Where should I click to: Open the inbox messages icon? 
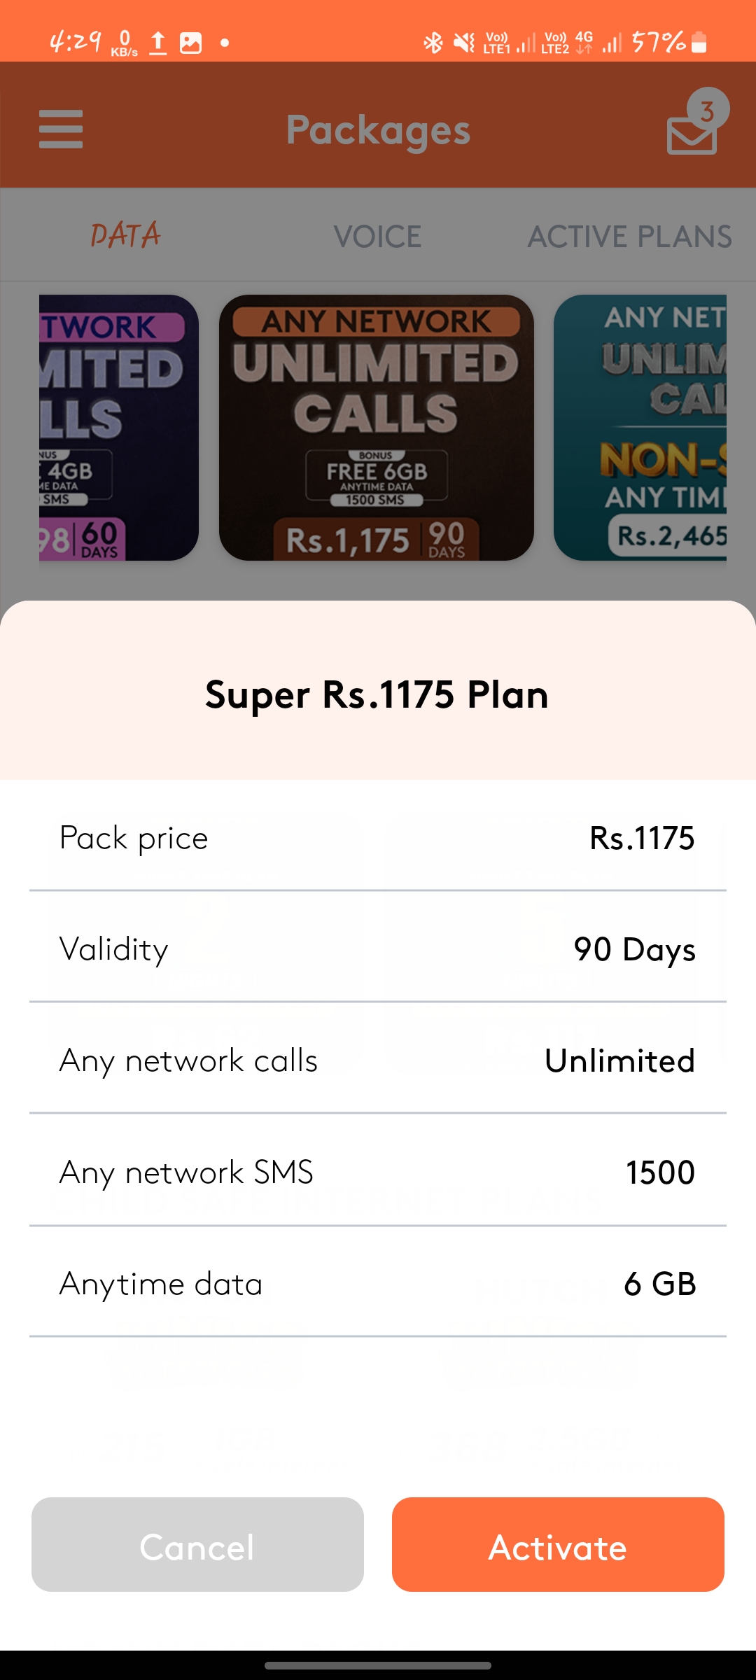click(x=690, y=136)
